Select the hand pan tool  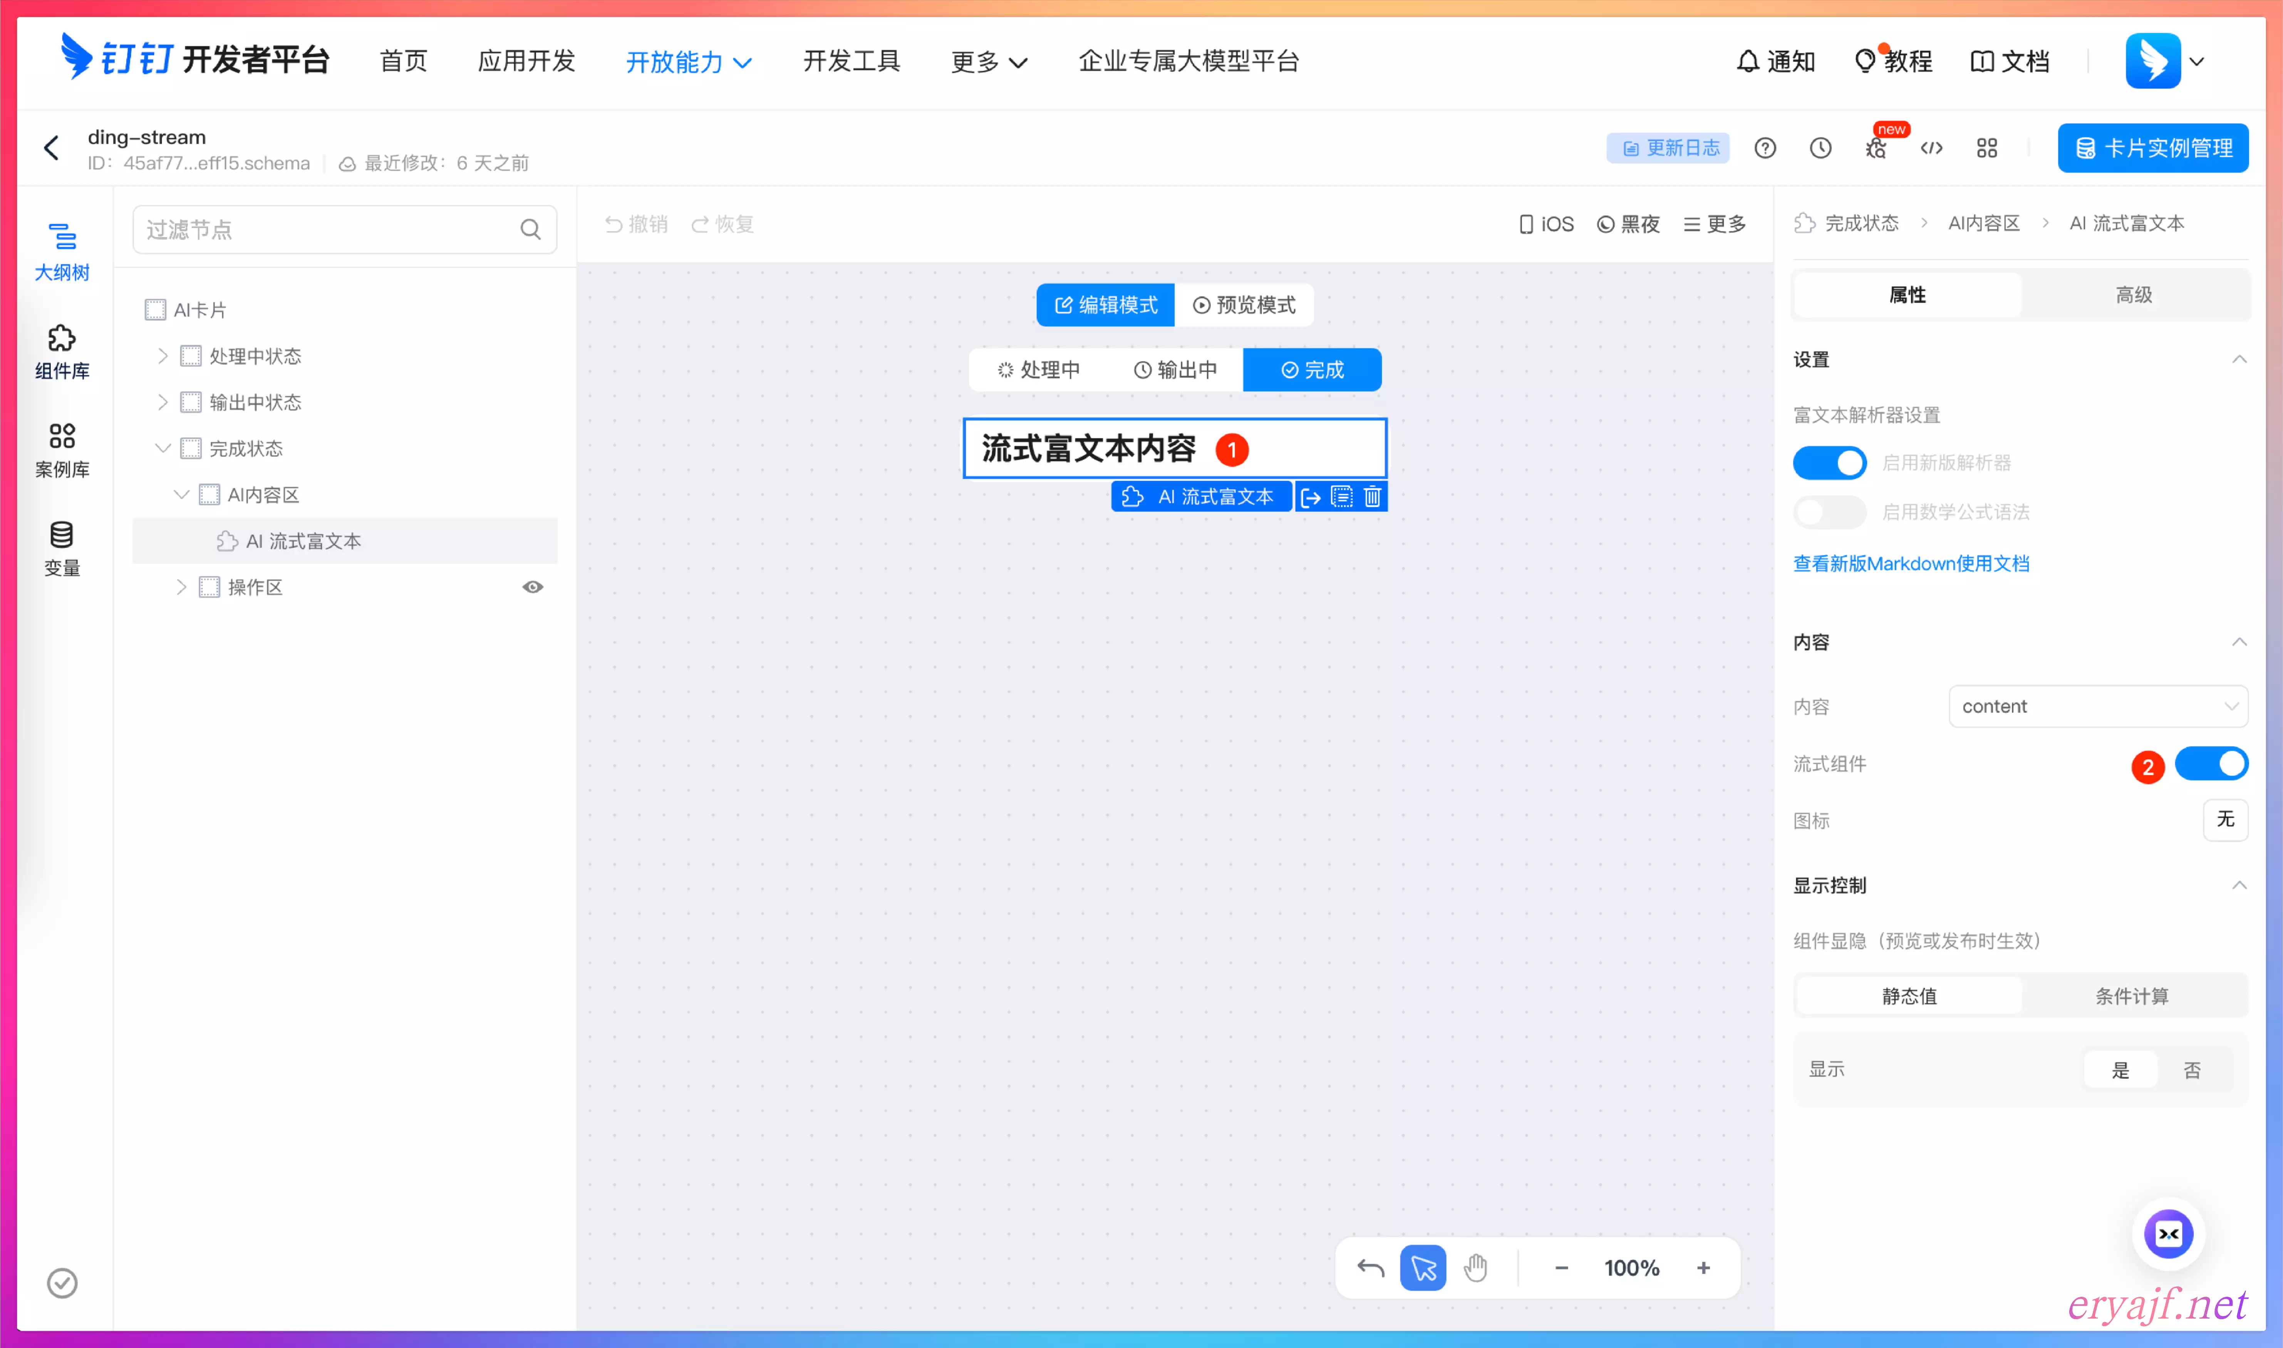tap(1476, 1267)
